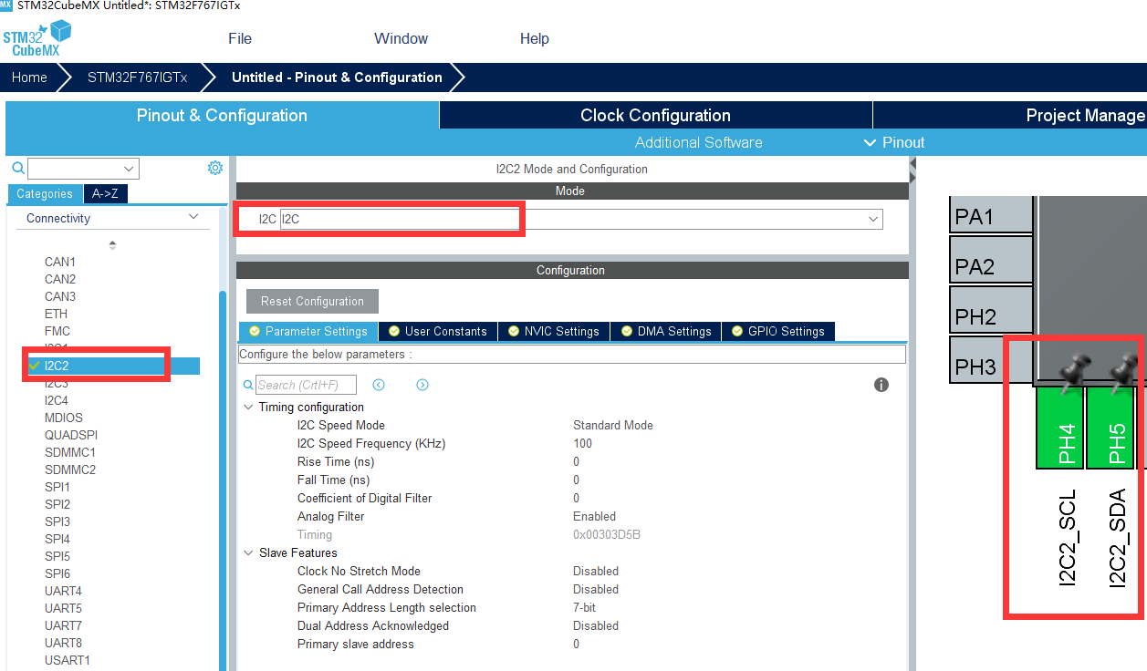Click Primary Address Length 7-bit value
The image size is (1147, 671).
[x=584, y=607]
